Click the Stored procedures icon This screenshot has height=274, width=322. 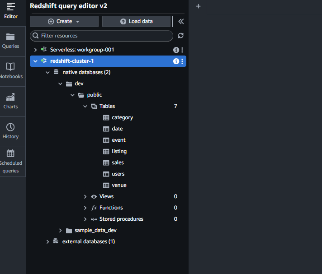[x=94, y=219]
